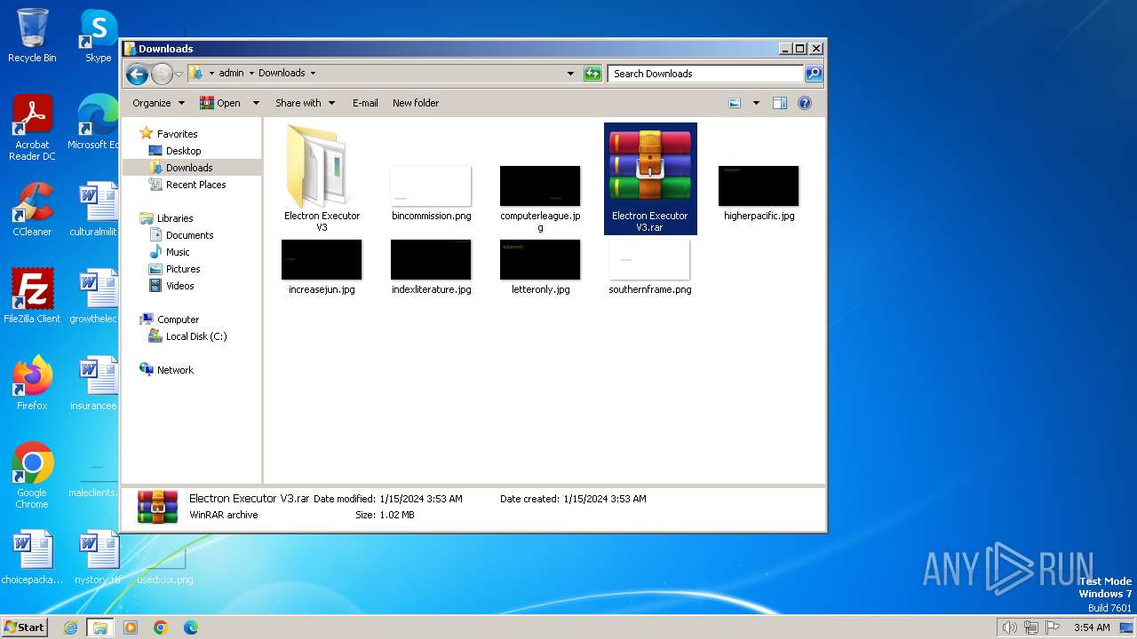The width and height of the screenshot is (1137, 639).
Task: Open the Organize dropdown menu
Action: pyautogui.click(x=158, y=103)
